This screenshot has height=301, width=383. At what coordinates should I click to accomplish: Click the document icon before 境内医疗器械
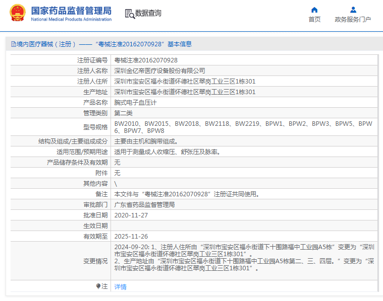[14, 44]
